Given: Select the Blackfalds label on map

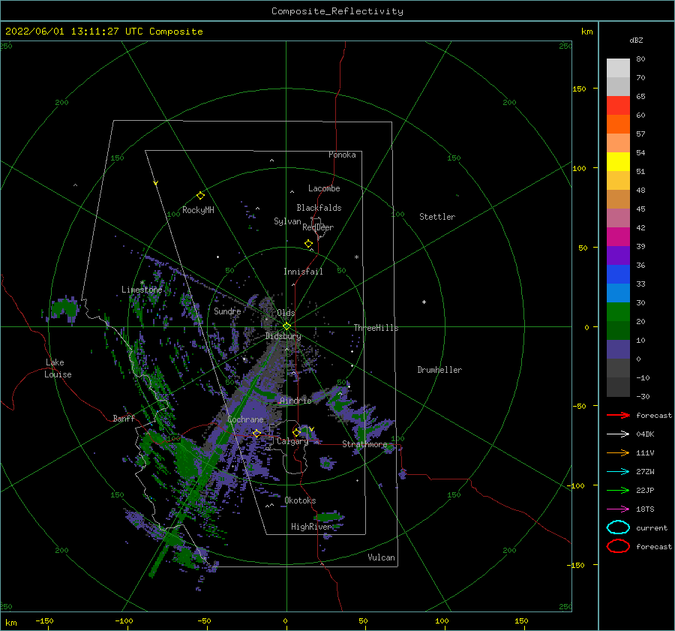Looking at the screenshot, I should pos(319,208).
